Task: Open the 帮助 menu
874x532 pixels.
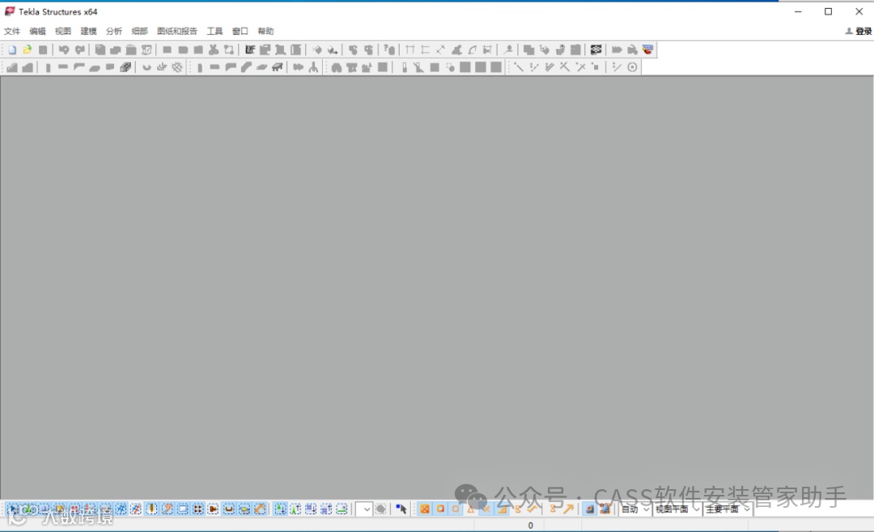Action: (266, 32)
